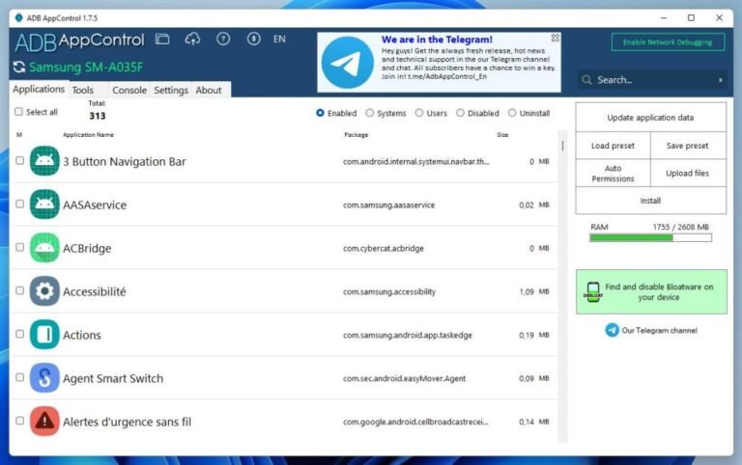Click Find and disable Bloatware banner
Image resolution: width=742 pixels, height=465 pixels.
[651, 292]
